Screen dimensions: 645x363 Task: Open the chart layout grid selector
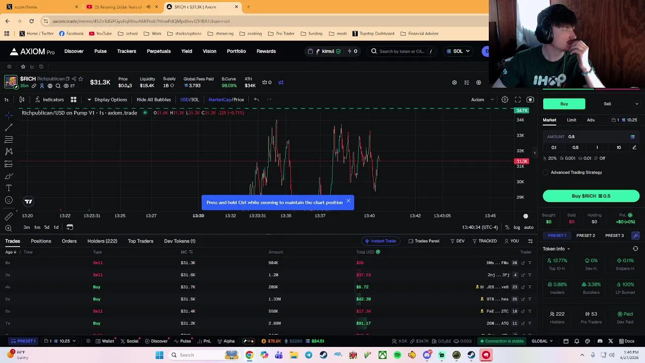tap(74, 99)
